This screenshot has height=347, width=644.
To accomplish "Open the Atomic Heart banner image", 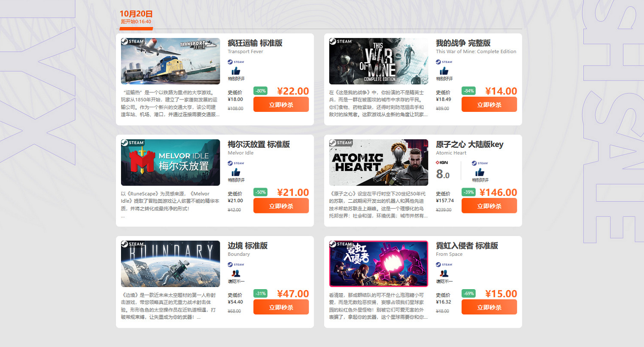I will pyautogui.click(x=379, y=162).
